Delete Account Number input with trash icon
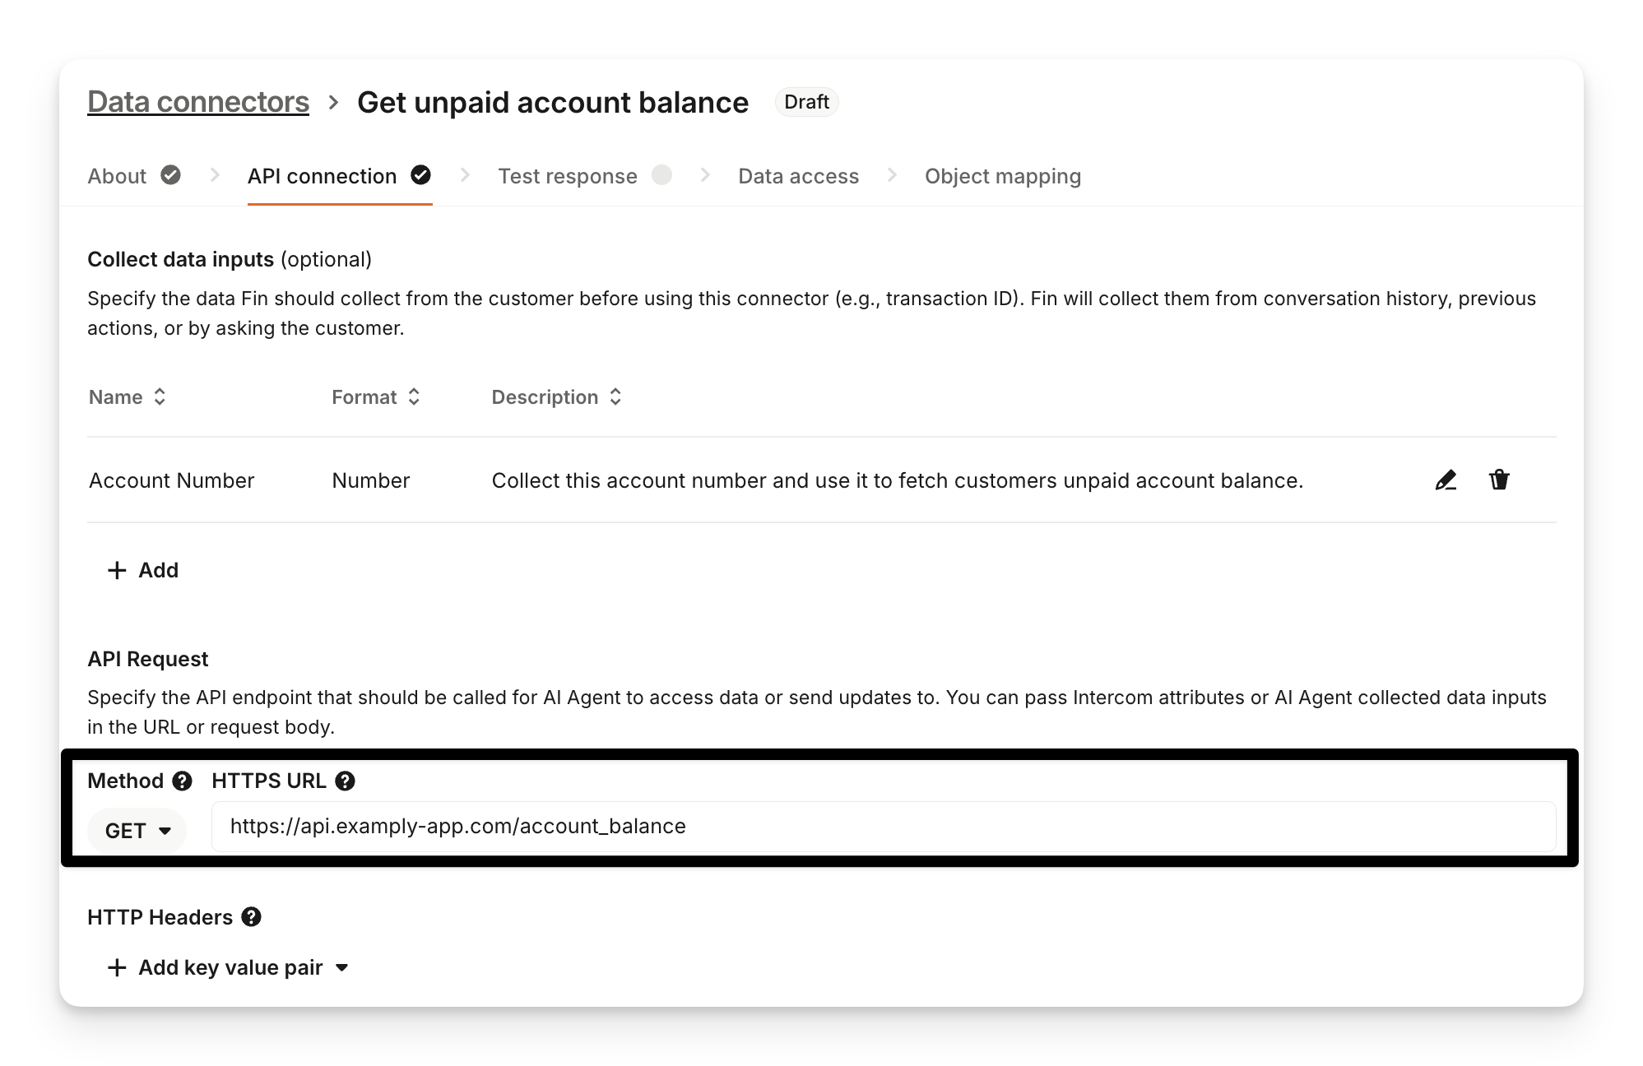Viewport: 1643px width, 1066px height. click(1499, 480)
